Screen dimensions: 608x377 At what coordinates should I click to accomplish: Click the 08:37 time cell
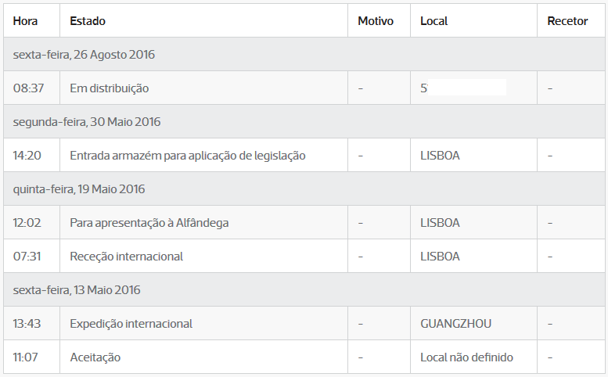[28, 88]
